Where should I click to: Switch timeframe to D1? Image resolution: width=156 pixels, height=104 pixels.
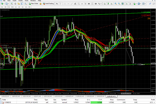[23, 7]
